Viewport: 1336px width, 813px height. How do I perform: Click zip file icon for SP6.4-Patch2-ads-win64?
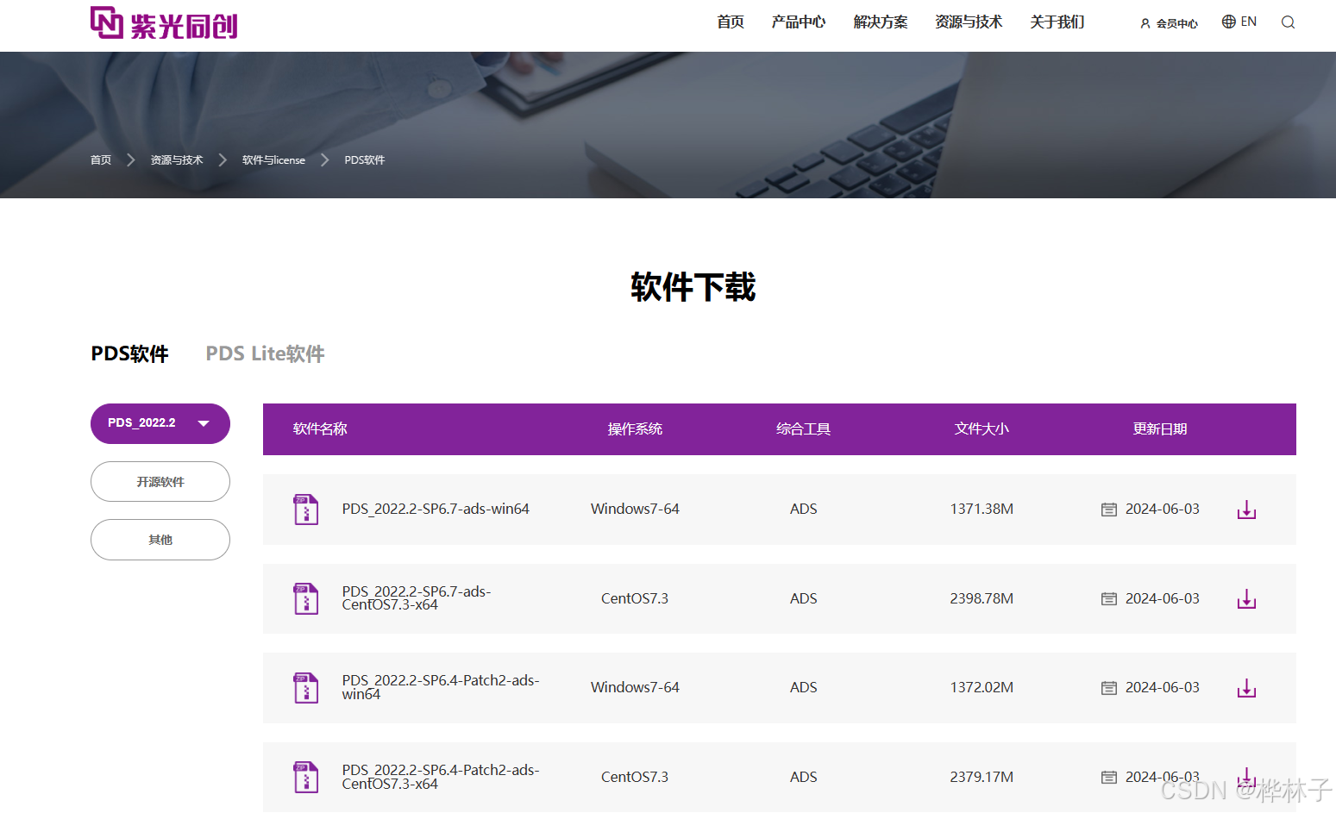[306, 688]
